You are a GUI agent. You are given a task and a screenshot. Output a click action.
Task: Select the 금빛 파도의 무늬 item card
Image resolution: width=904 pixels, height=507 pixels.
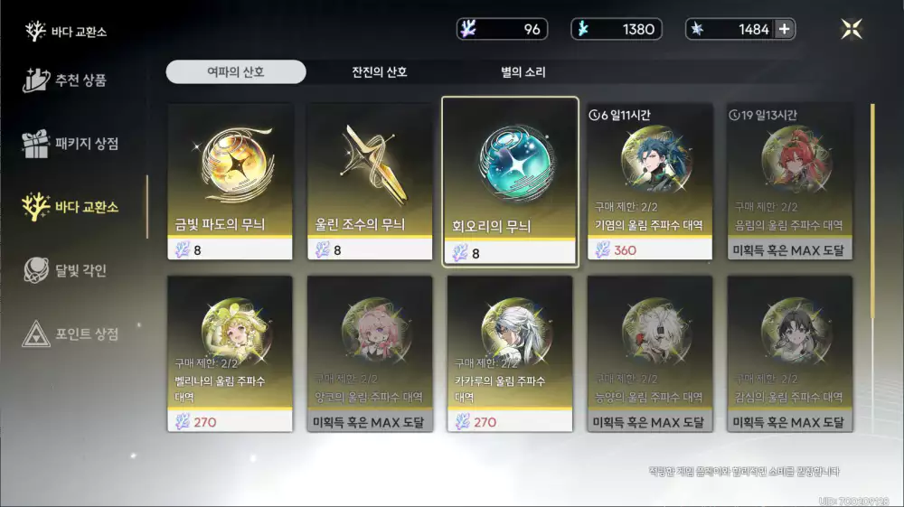(230, 182)
